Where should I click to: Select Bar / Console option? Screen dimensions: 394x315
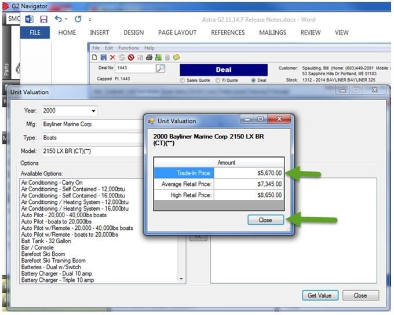[x=38, y=248]
